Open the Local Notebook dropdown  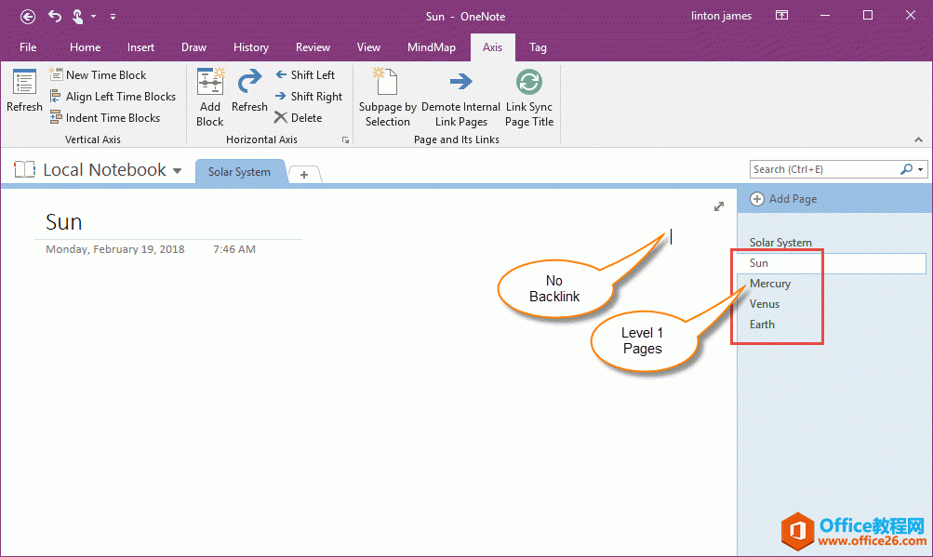pyautogui.click(x=177, y=171)
